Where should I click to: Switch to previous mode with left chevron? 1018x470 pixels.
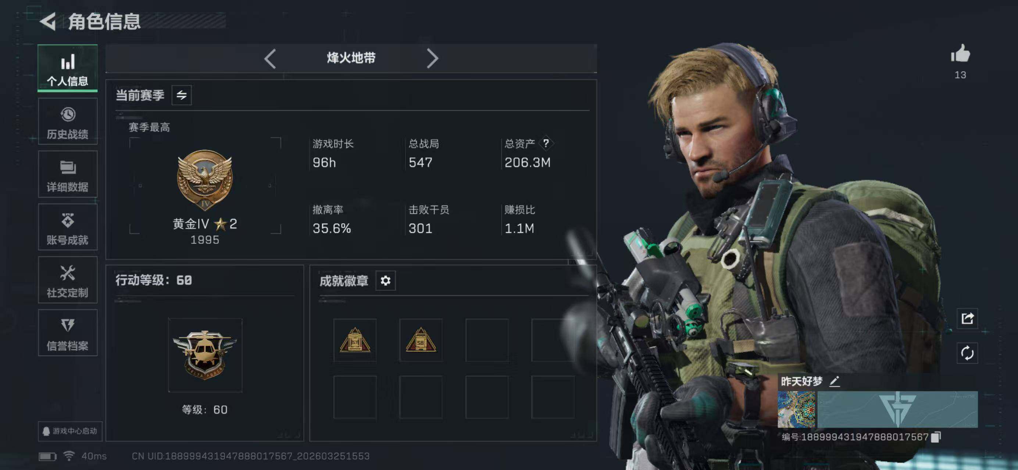(270, 59)
